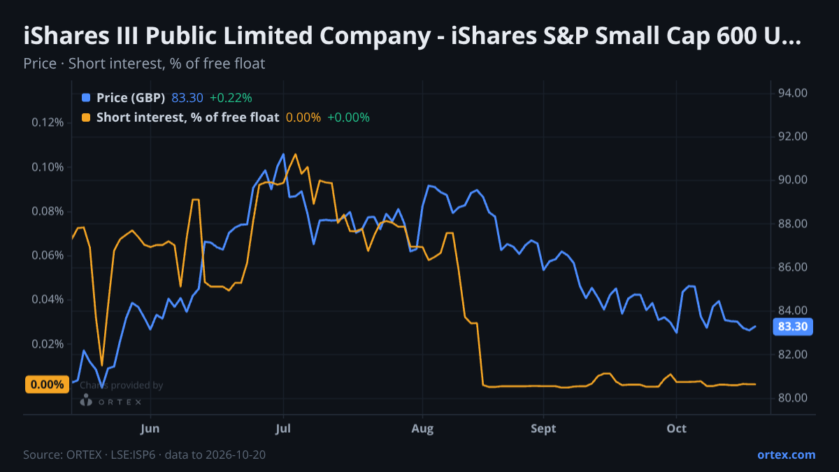Click the 0.12% left axis label
The image size is (839, 472).
pos(48,123)
